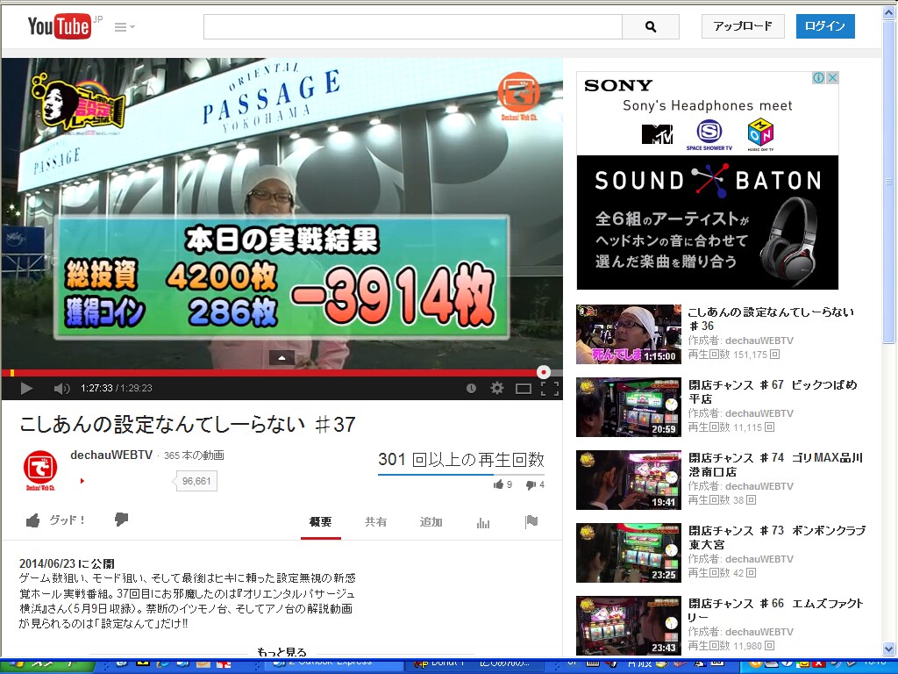Image resolution: width=898 pixels, height=674 pixels.
Task: Click the video title こしあんの設定なんてしーらない ＃37
Action: (188, 425)
